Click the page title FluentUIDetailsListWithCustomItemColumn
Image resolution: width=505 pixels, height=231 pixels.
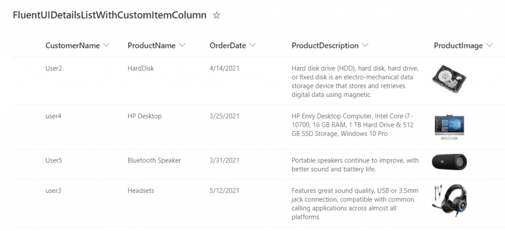tap(110, 15)
